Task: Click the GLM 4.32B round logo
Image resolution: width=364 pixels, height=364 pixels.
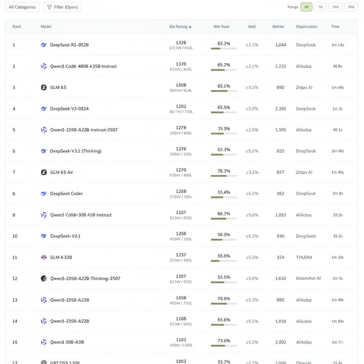Action: pyautogui.click(x=44, y=257)
